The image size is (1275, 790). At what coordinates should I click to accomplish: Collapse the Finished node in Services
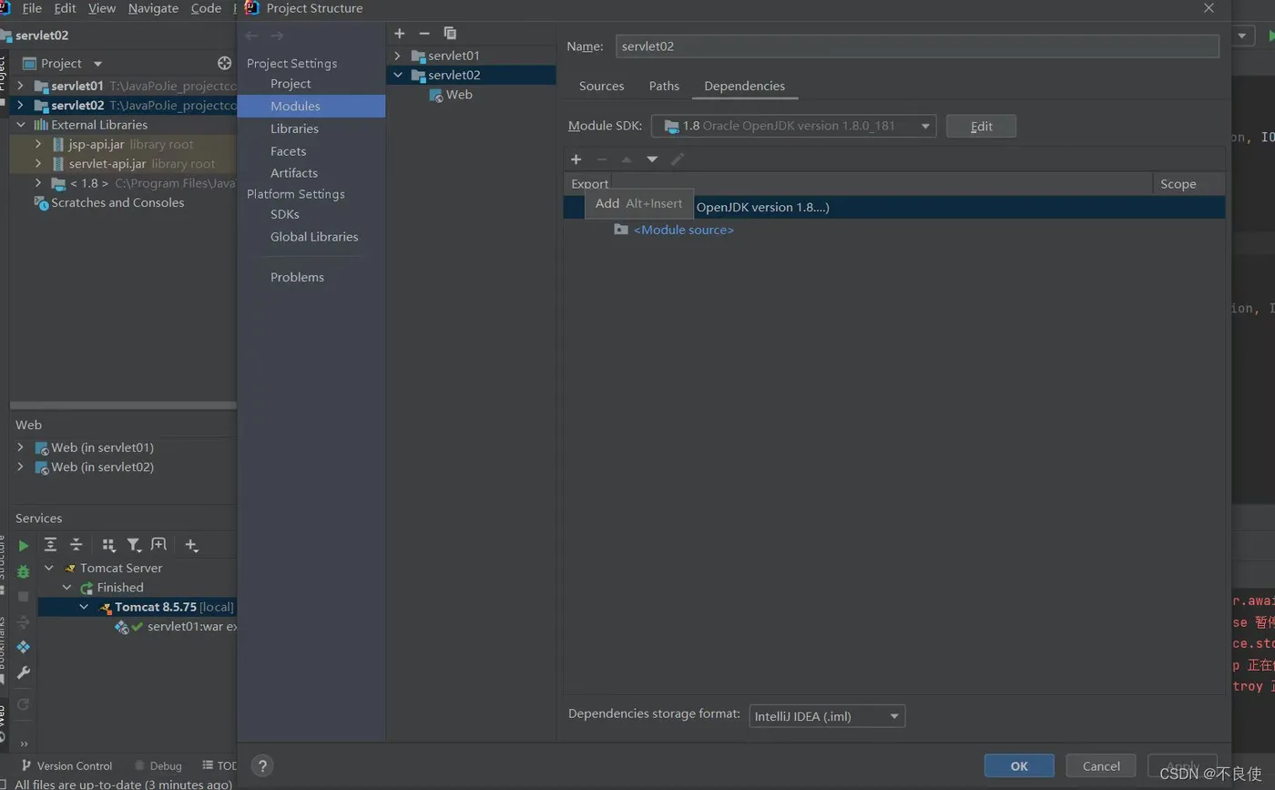click(x=66, y=588)
